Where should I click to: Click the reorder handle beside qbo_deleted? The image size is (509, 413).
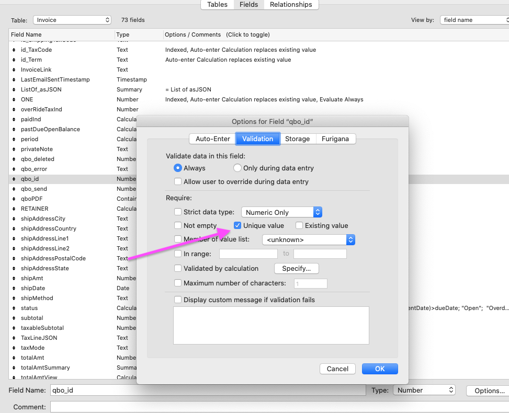pyautogui.click(x=14, y=159)
